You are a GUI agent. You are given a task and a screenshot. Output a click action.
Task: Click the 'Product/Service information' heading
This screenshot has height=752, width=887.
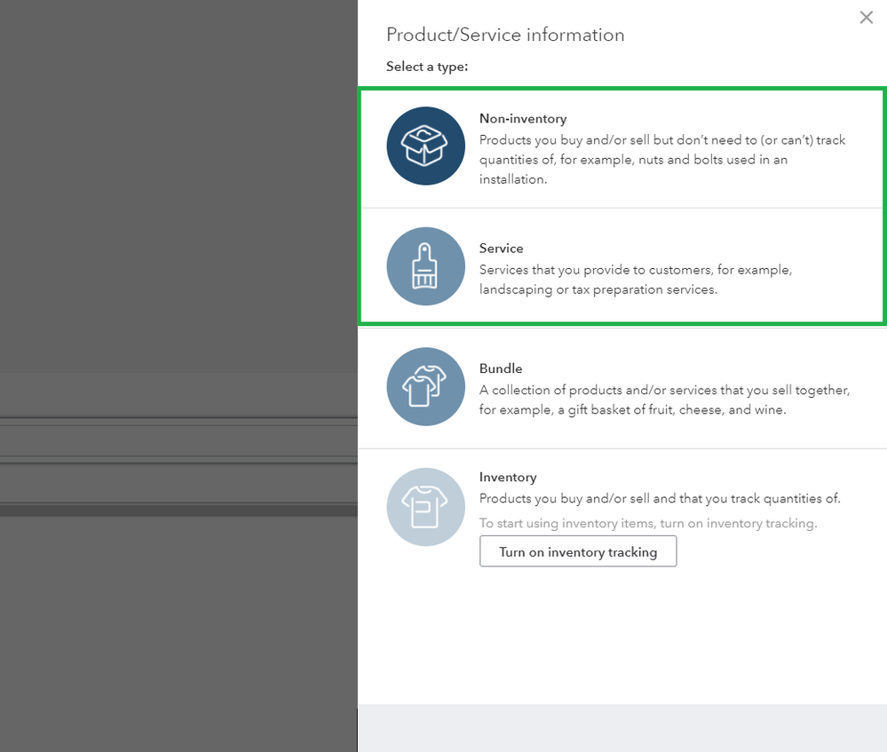[x=505, y=36]
